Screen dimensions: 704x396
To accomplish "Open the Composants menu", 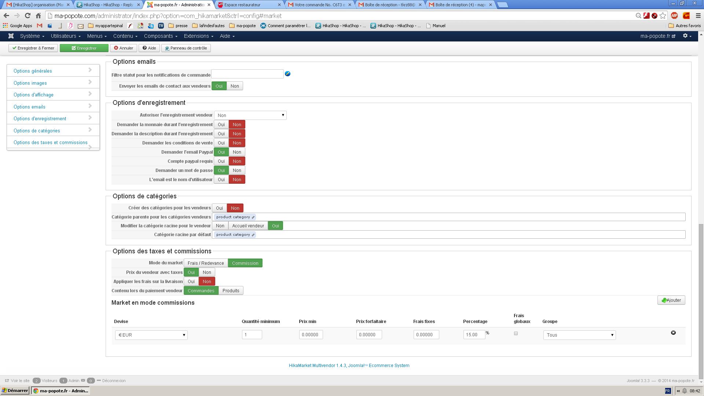I will [160, 36].
